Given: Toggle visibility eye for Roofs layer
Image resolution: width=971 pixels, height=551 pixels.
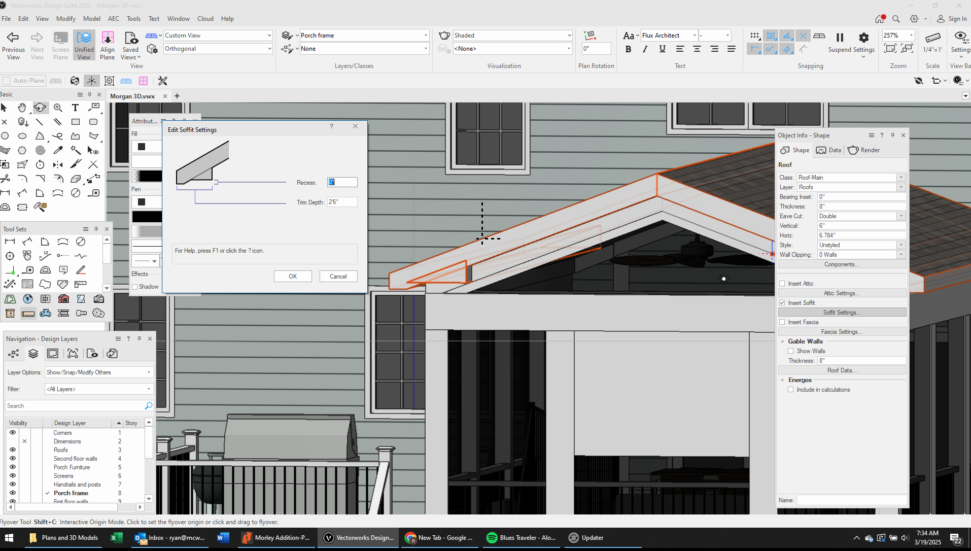Looking at the screenshot, I should tap(13, 450).
